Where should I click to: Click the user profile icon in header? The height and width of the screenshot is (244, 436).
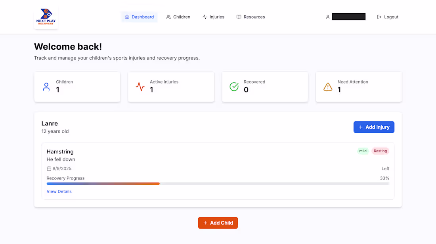[327, 17]
